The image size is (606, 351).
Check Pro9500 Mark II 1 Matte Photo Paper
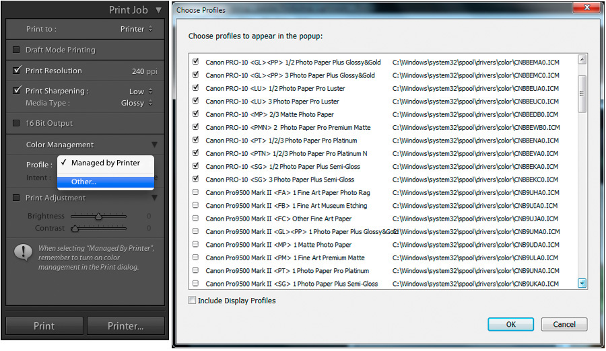point(195,244)
